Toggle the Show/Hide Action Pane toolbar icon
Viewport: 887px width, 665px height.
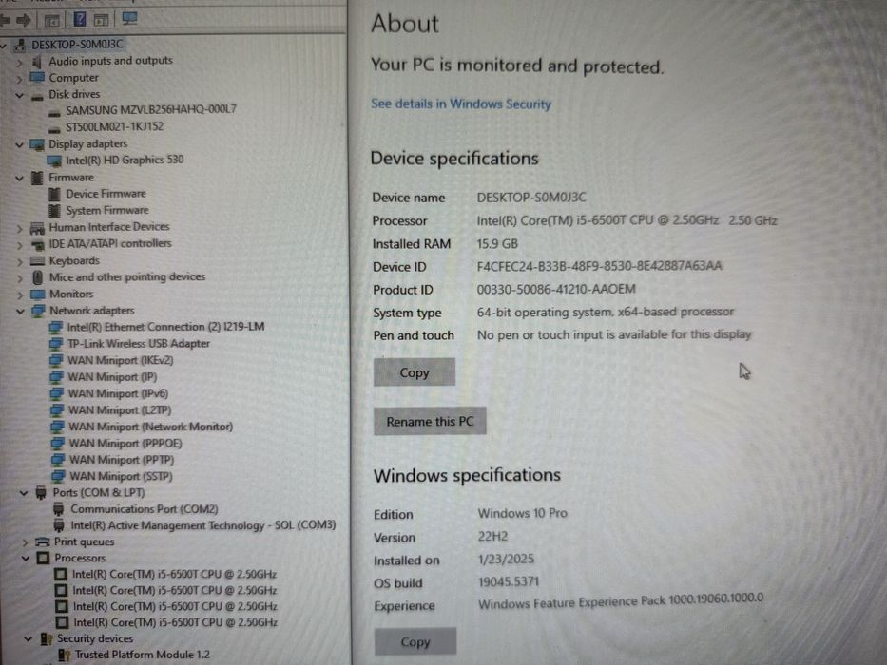(x=102, y=20)
